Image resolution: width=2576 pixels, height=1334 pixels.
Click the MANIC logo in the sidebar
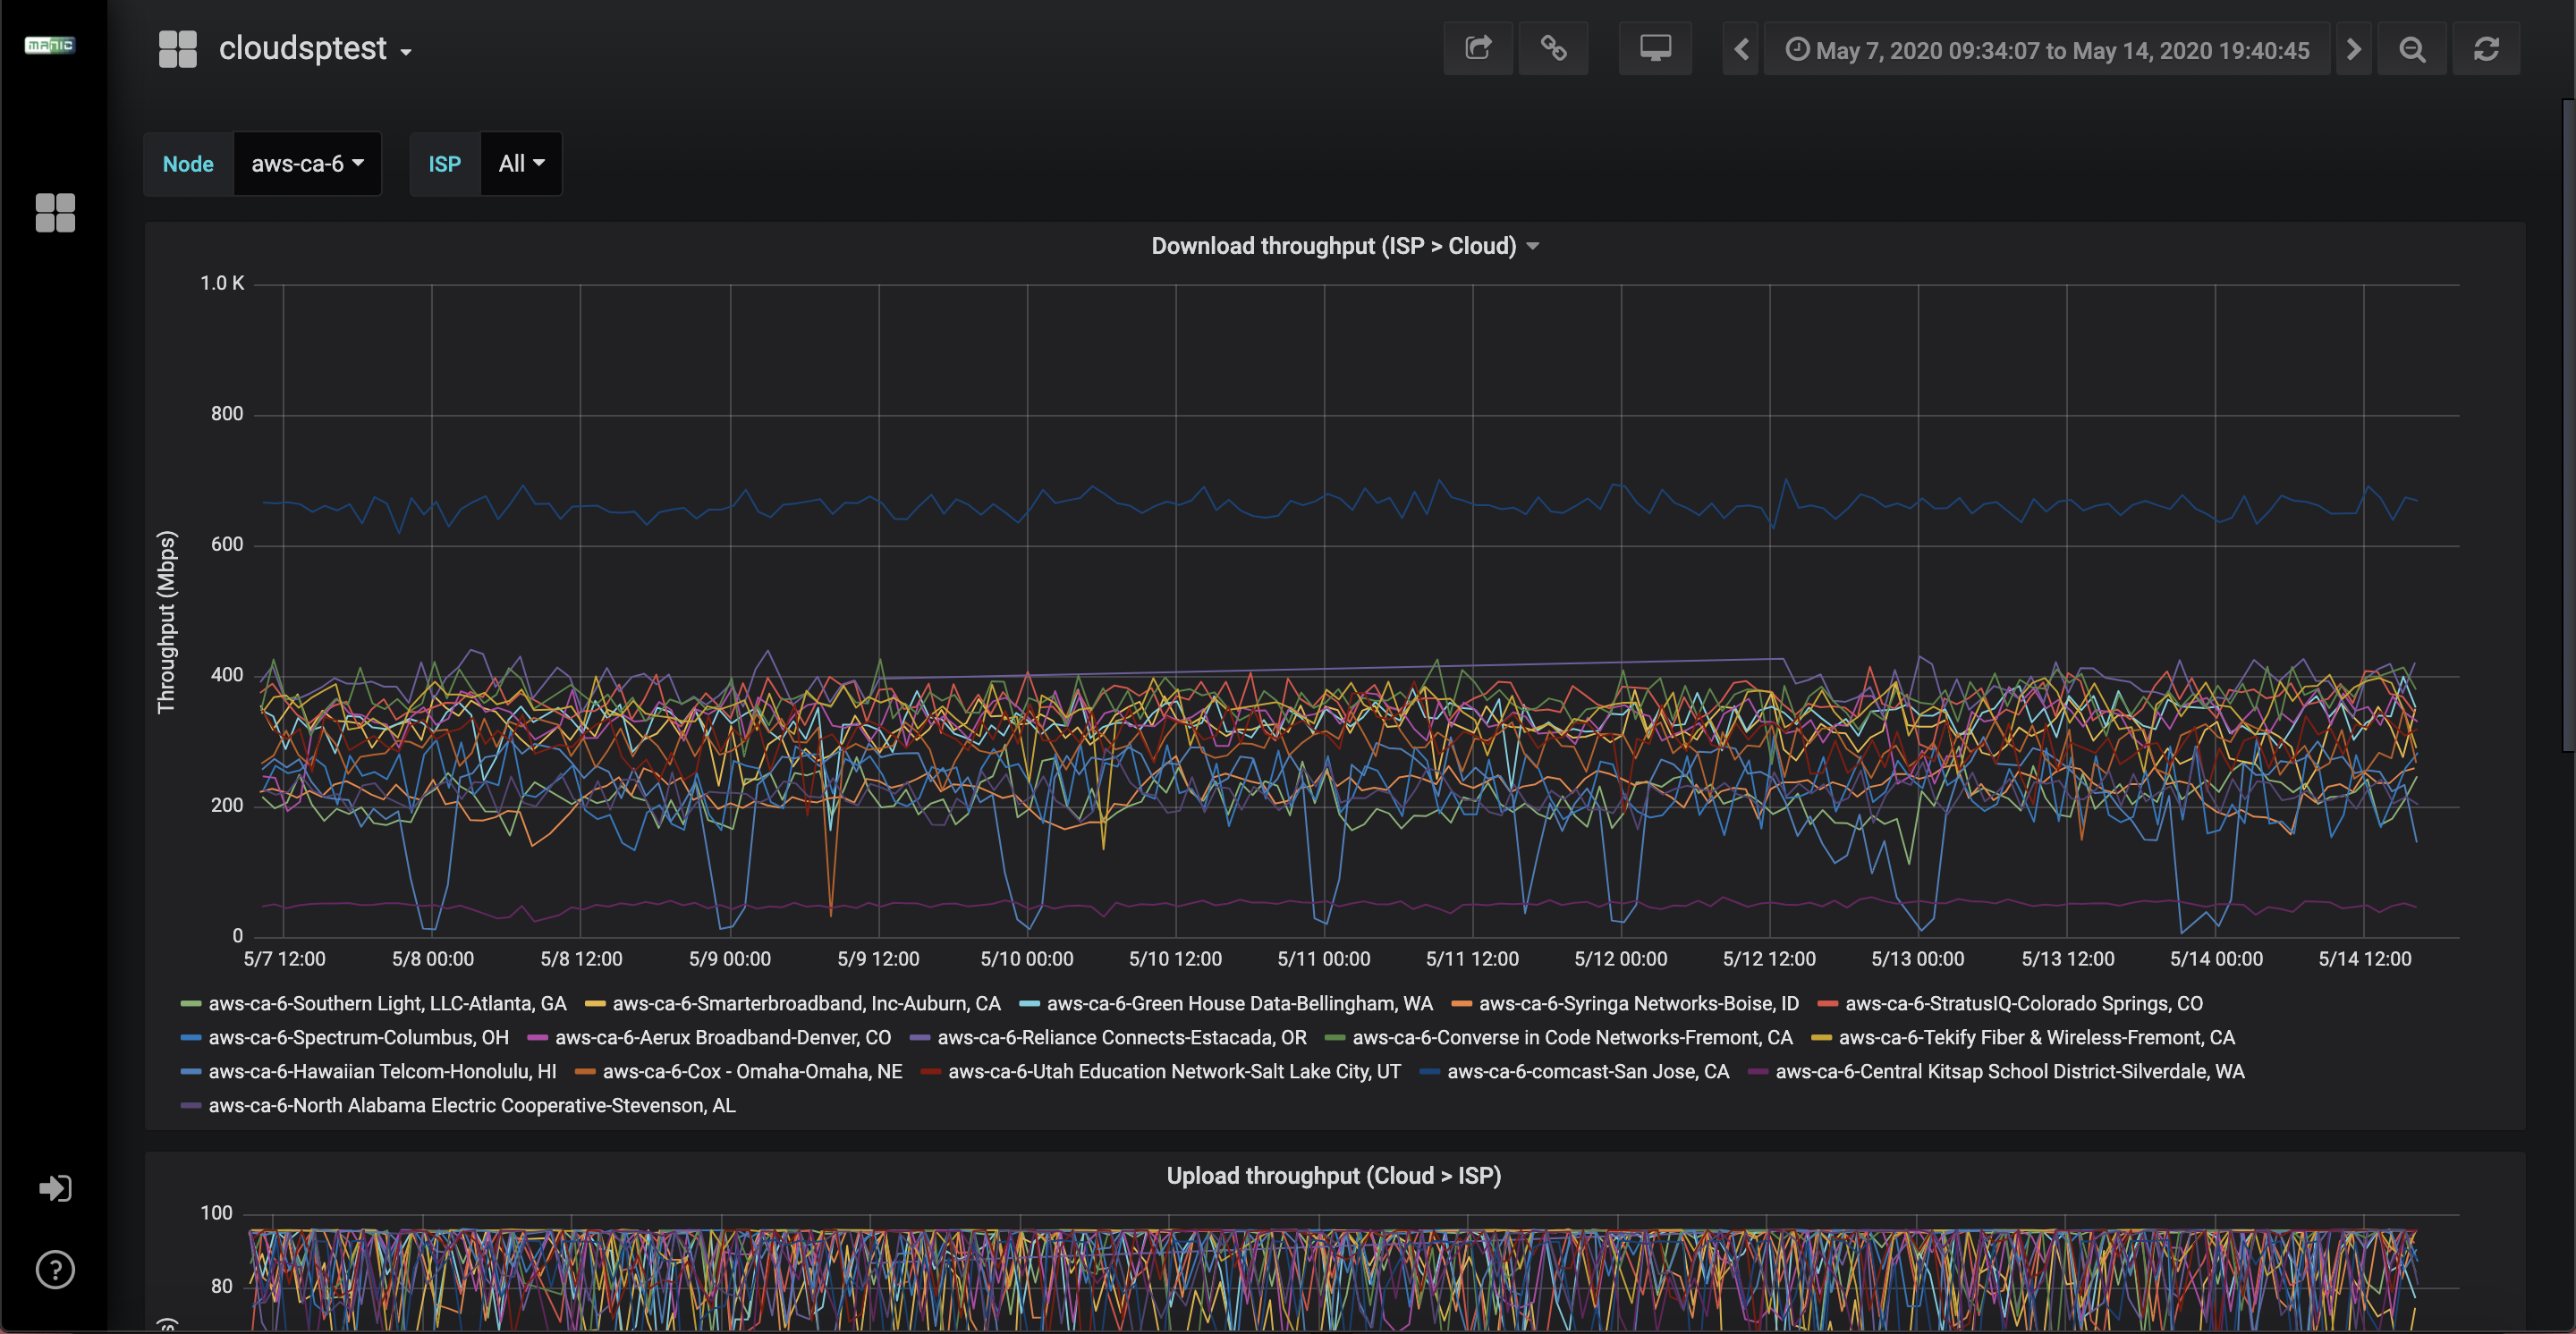pos(50,45)
